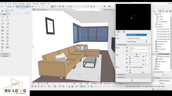Collapse the Stories tree node
The width and height of the screenshot is (172, 96).
click(x=154, y=14)
